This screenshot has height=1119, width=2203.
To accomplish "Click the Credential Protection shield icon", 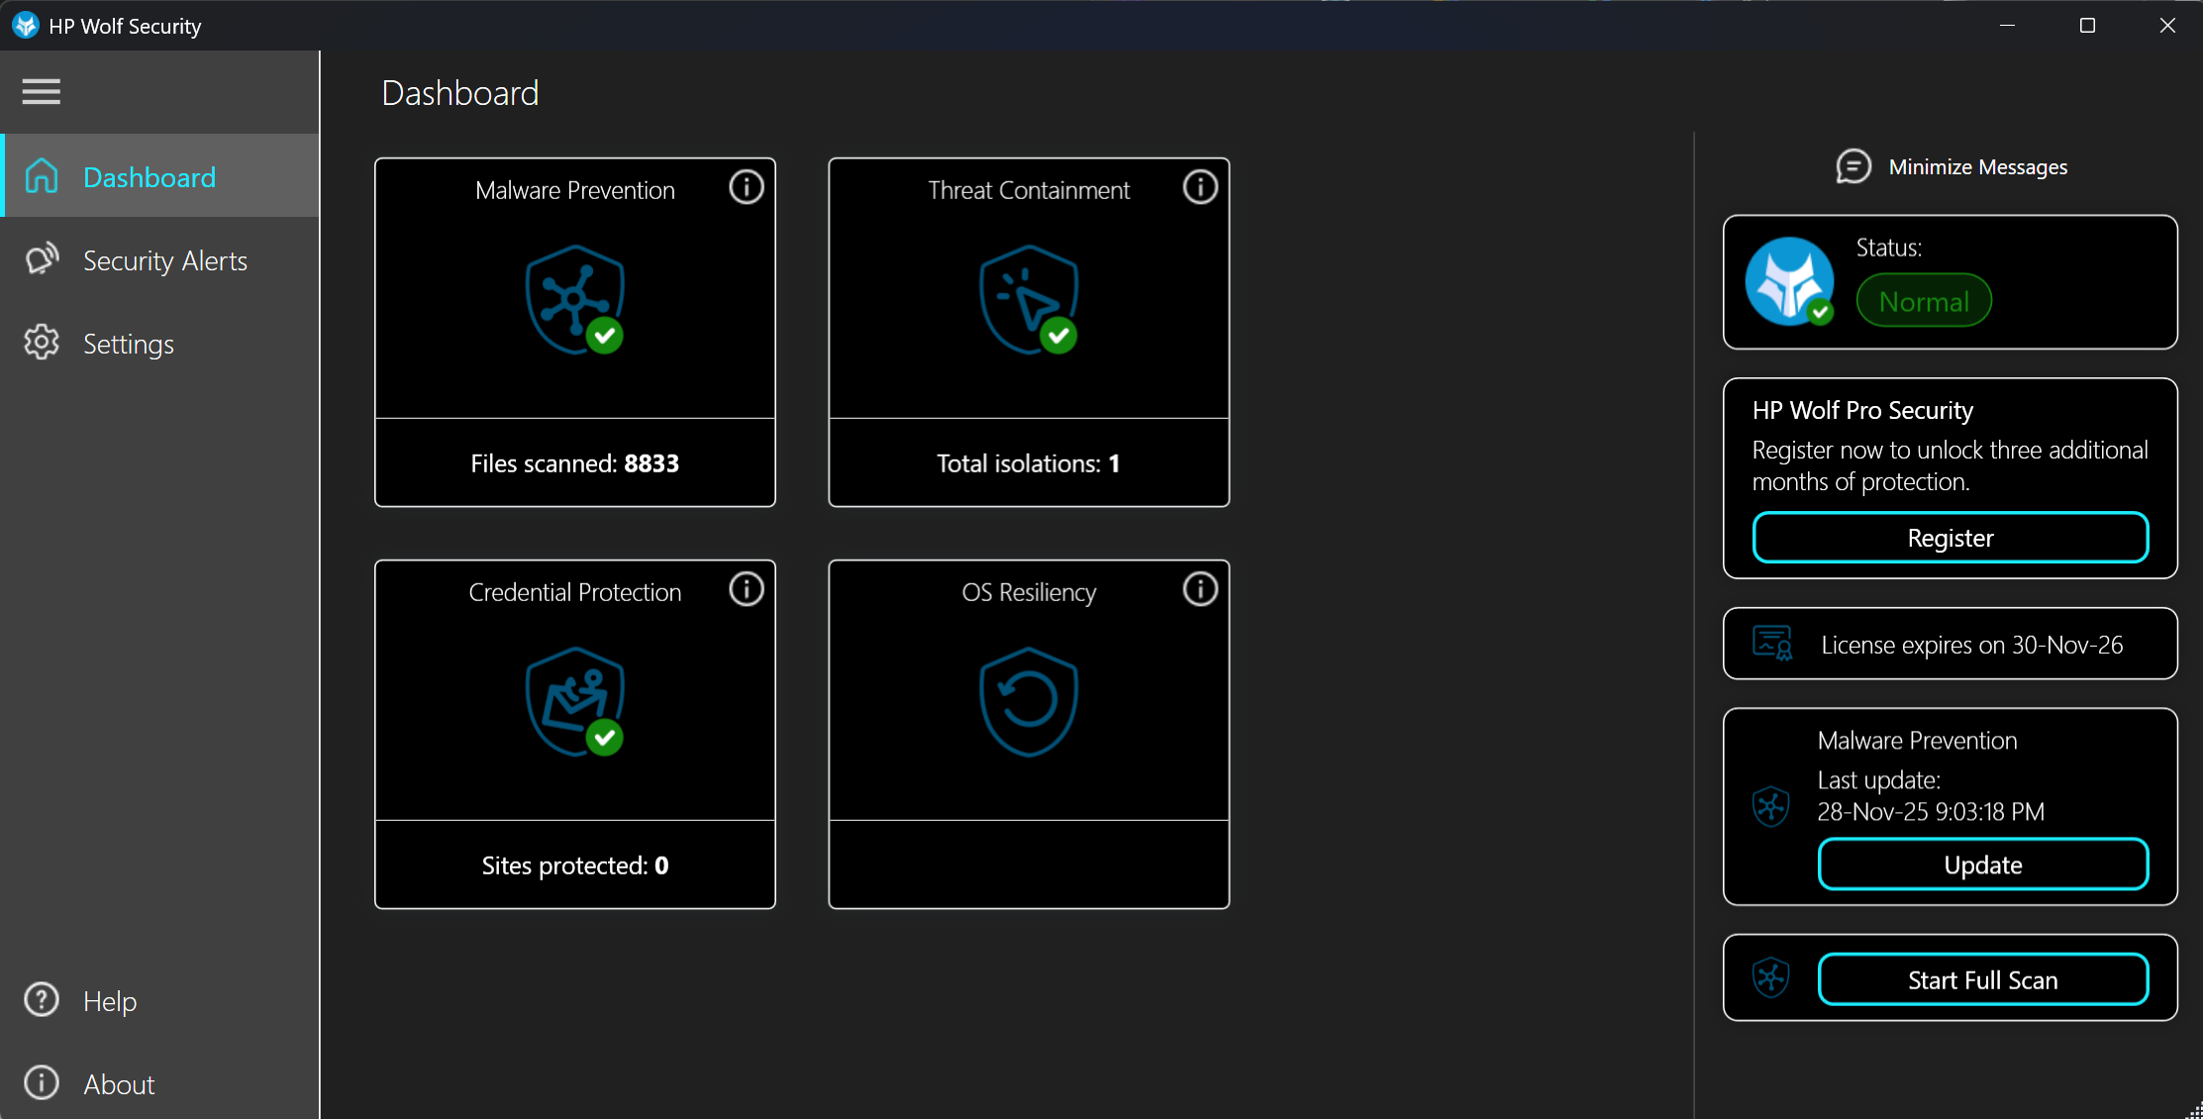I will pos(575,702).
